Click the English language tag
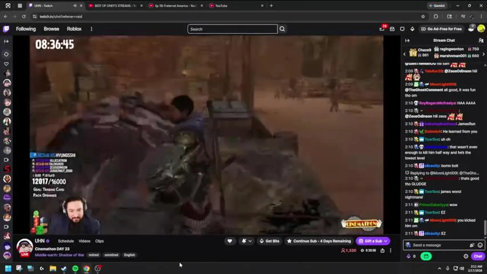 coord(130,255)
